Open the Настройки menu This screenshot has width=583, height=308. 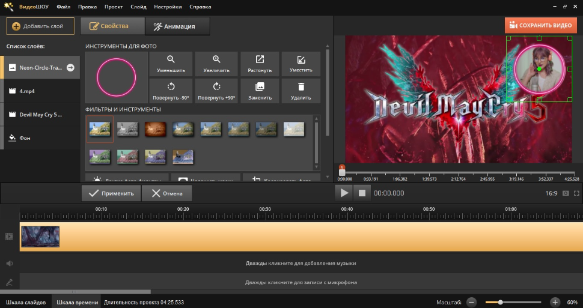[x=168, y=7]
